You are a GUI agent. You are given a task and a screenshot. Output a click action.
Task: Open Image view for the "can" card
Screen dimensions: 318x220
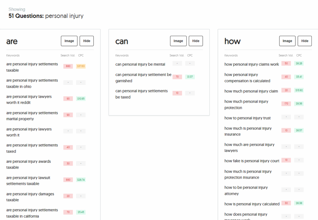pyautogui.click(x=178, y=41)
